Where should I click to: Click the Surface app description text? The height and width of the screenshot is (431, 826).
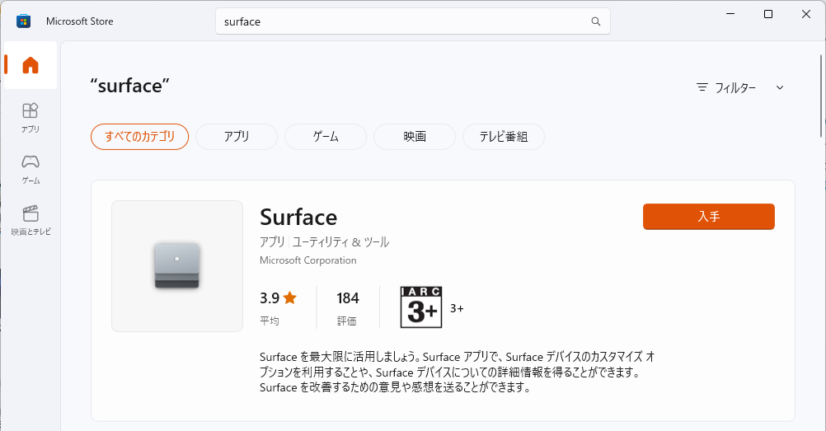458,372
